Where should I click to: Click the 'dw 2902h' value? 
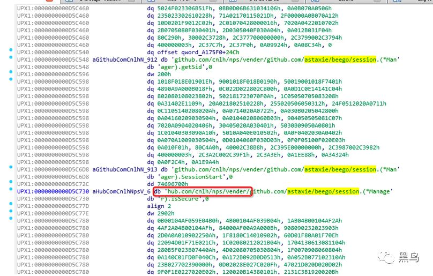click(166, 213)
